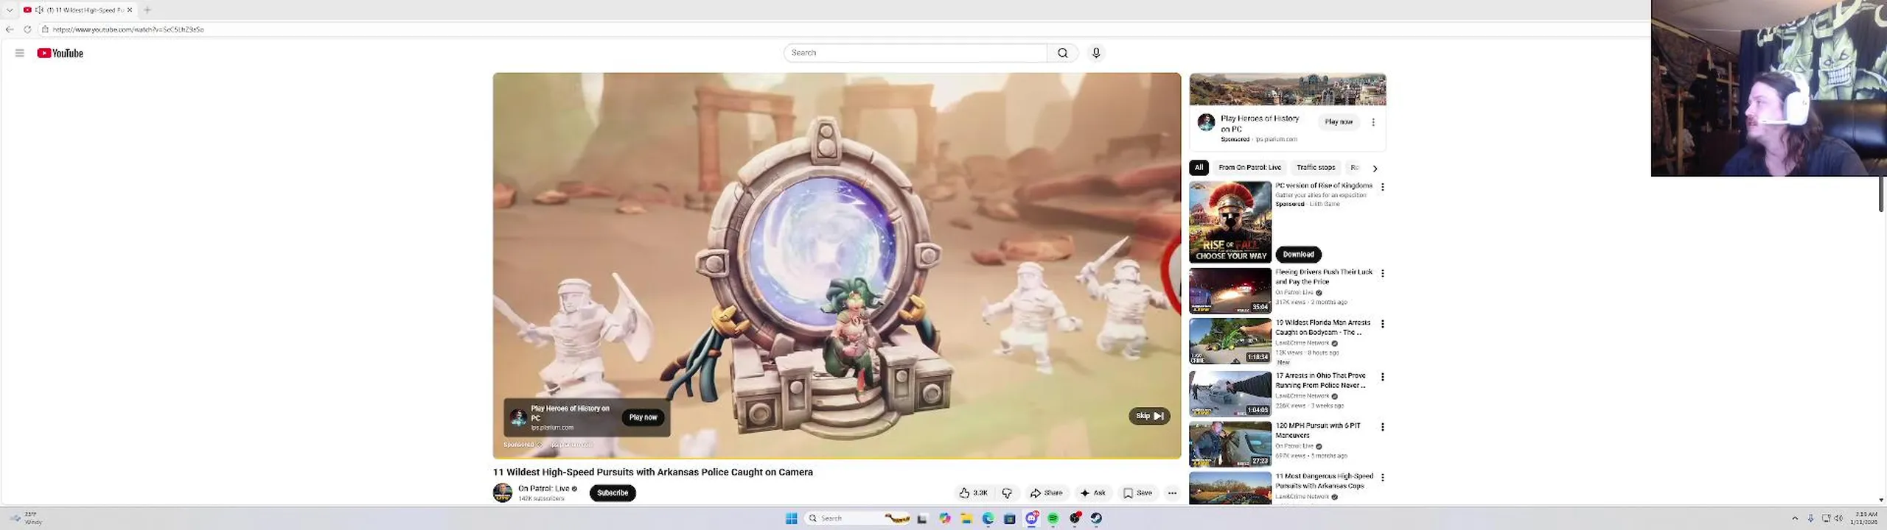Open a new browser tab with plus
This screenshot has height=530, width=1887.
[147, 10]
